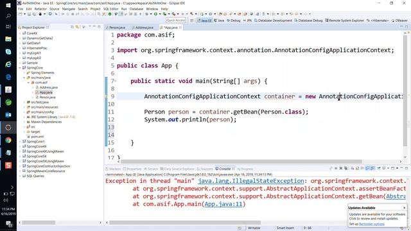Open the Properties view tab
The height and width of the screenshot is (231, 411).
pos(132,169)
